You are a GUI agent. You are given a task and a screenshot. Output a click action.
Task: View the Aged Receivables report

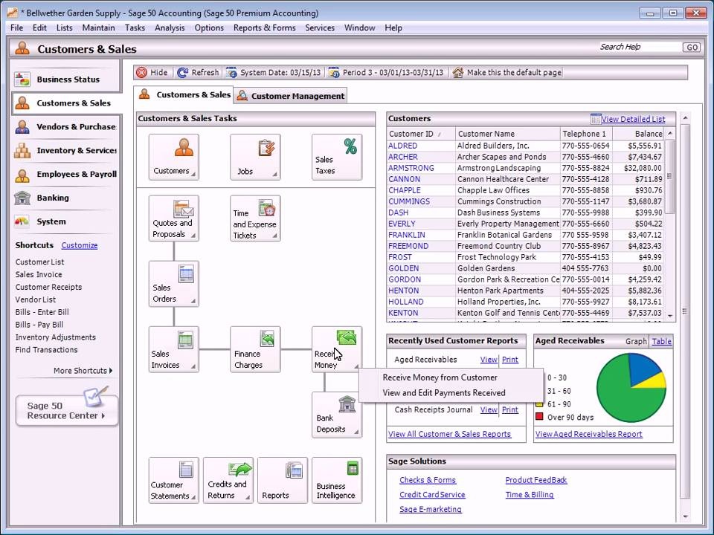click(489, 360)
